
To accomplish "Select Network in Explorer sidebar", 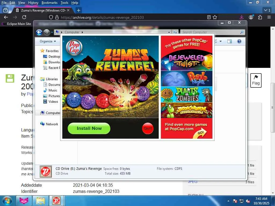I will tap(49, 124).
